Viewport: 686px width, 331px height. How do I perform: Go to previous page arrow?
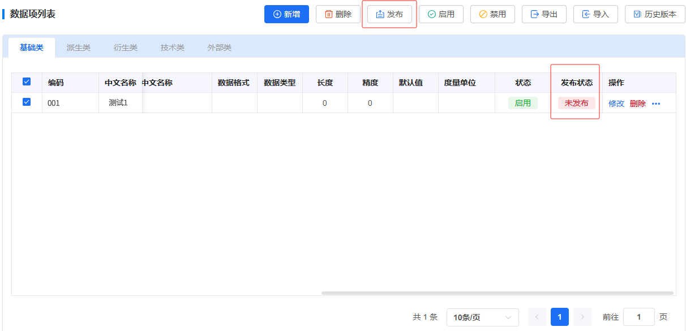537,317
